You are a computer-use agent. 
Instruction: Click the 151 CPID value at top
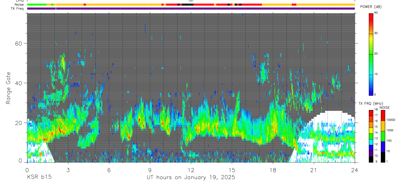point(191,1)
